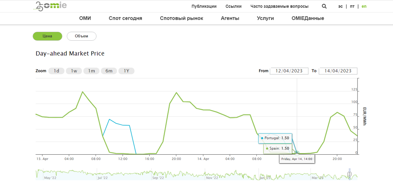Open the ОМИ menu
Viewport: 393px width, 195px height.
coord(85,18)
